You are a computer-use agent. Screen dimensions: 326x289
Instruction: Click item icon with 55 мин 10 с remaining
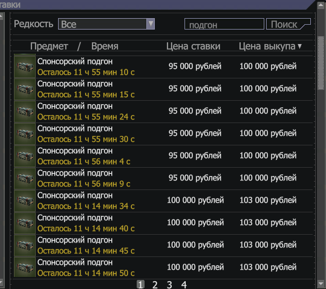25,67
